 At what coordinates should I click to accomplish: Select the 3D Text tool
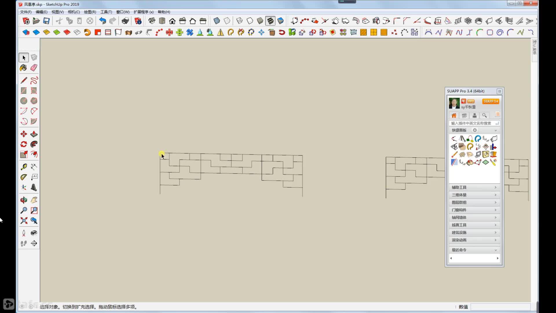tap(34, 188)
